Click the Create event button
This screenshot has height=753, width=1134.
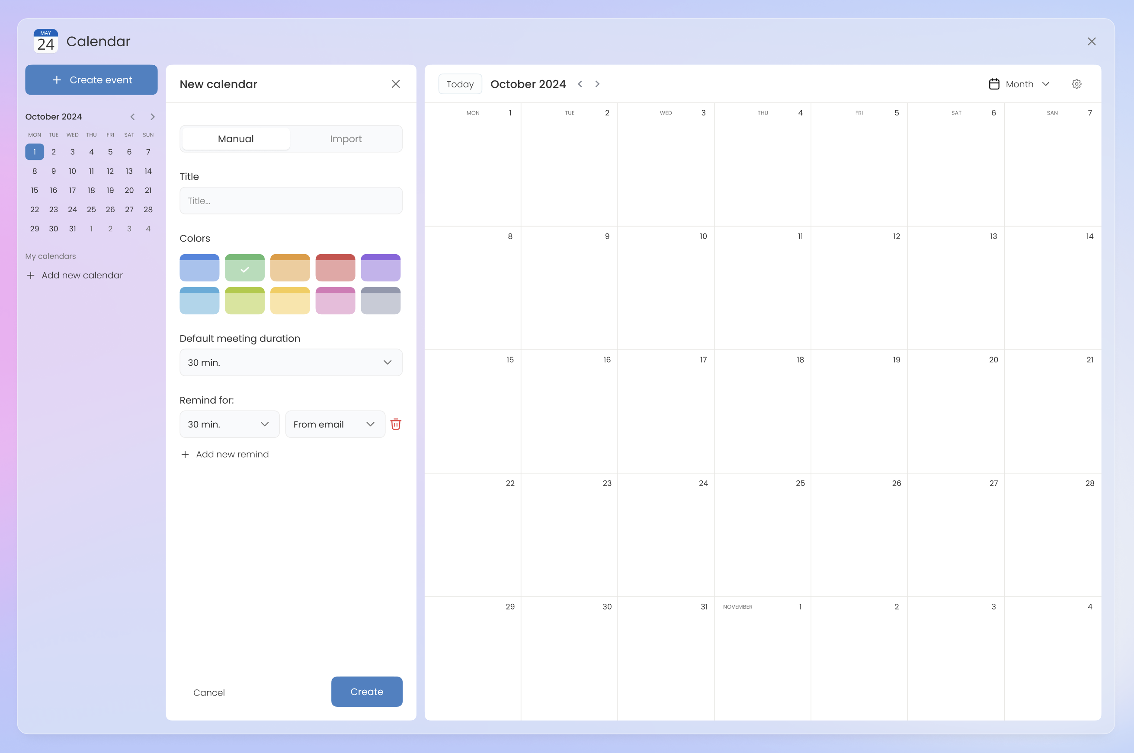(91, 80)
